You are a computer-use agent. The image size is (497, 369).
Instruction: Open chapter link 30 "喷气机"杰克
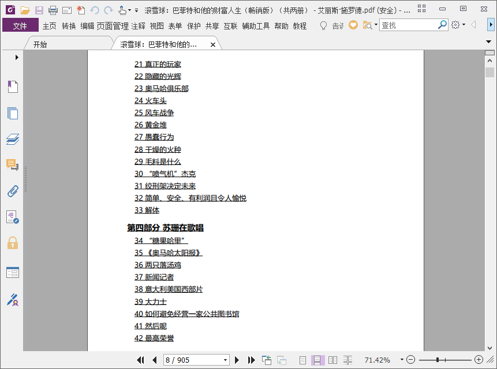point(165,174)
